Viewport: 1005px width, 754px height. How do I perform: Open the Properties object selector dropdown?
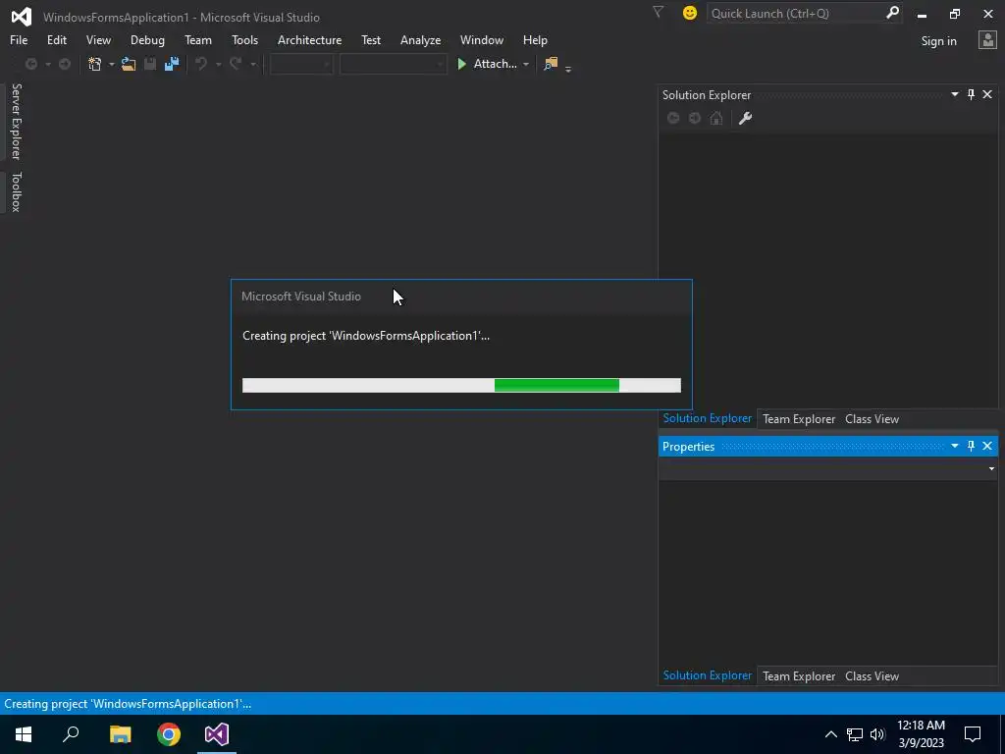[x=991, y=468]
